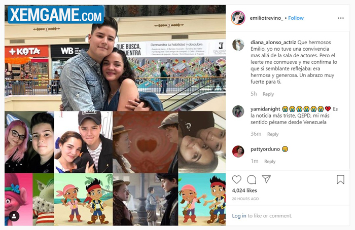Save post with the bookmark icon
The width and height of the screenshot is (355, 230).
coord(340,179)
